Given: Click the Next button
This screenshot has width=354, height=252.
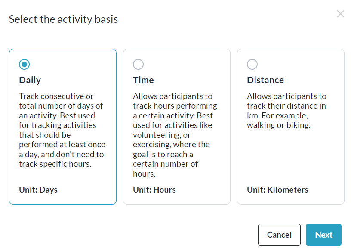Looking at the screenshot, I should coord(323,235).
